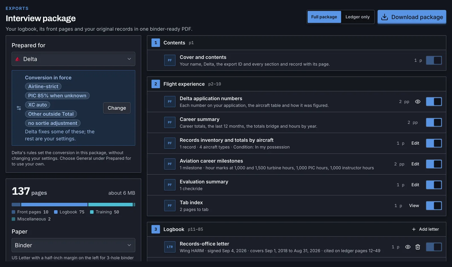
Task: Toggle the Tab index switch
Action: pos(434,206)
